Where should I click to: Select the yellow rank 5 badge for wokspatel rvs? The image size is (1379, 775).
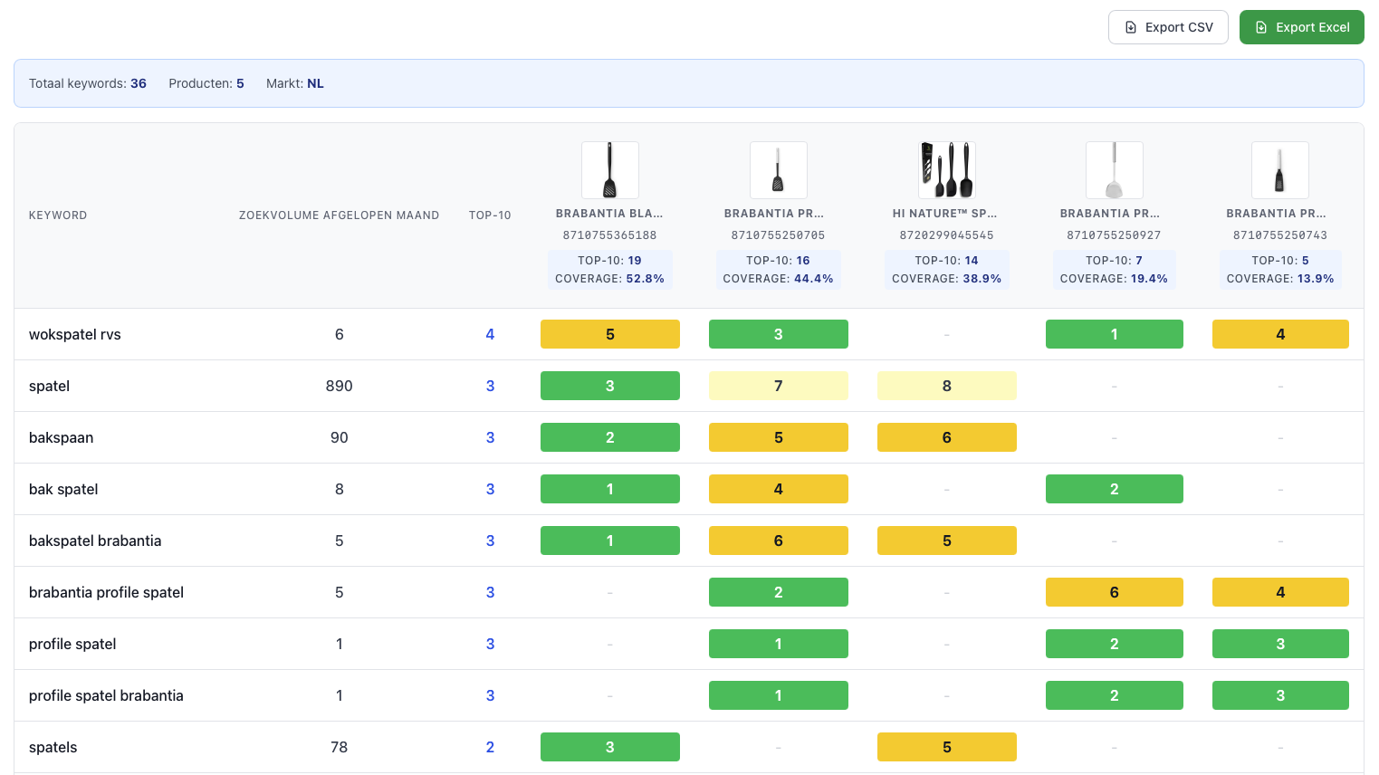tap(609, 334)
